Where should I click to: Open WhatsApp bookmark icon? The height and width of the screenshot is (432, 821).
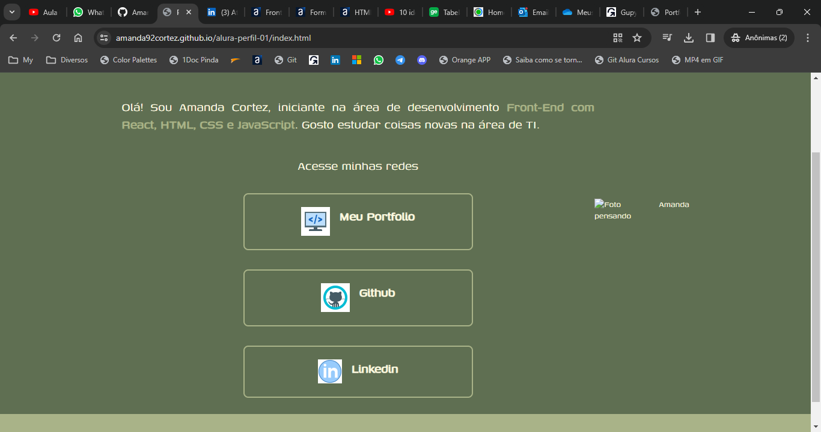(379, 60)
